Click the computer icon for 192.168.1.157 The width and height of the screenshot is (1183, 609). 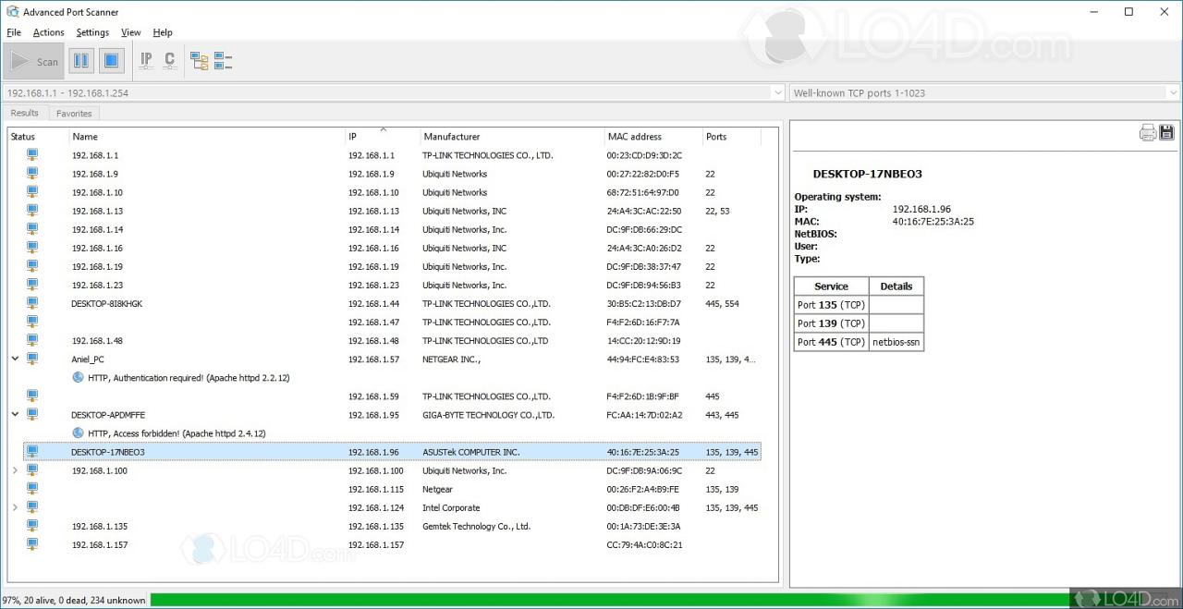pos(32,543)
